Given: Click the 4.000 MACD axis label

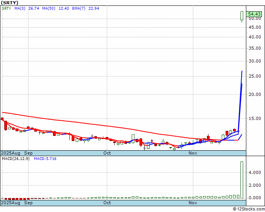Looking at the screenshot, I should coord(254,173).
